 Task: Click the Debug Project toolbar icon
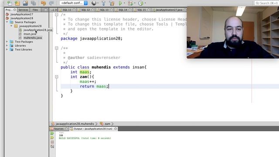click(x=130, y=3)
